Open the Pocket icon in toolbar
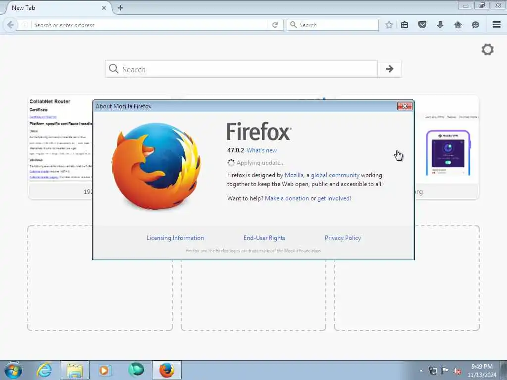Image resolution: width=507 pixels, height=380 pixels. click(x=422, y=25)
